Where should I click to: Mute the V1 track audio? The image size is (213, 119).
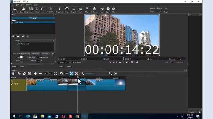(x=15, y=84)
